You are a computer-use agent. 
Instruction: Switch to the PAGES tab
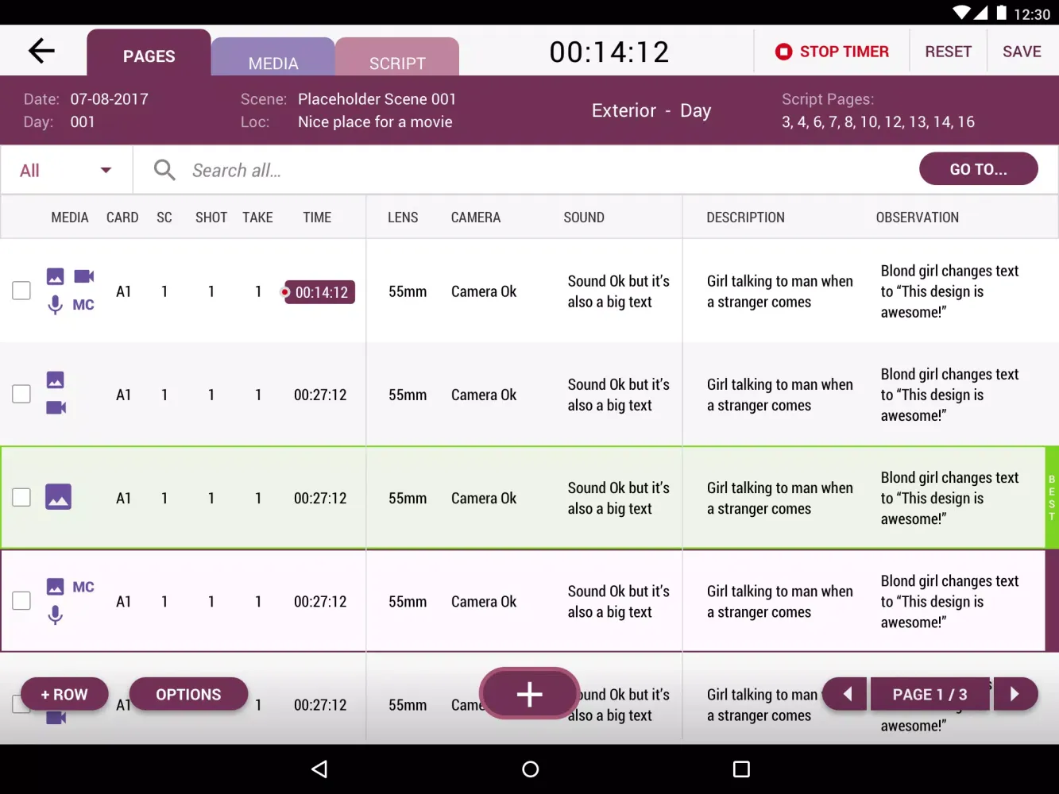[149, 53]
